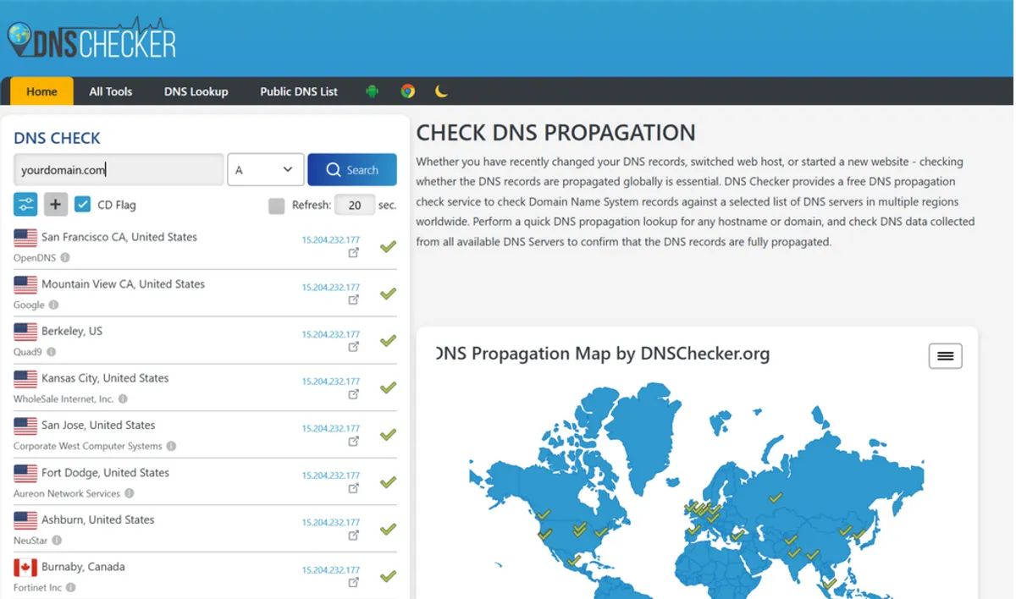Open external link icon for Mountain View row
The height and width of the screenshot is (599, 1016).
coord(354,299)
